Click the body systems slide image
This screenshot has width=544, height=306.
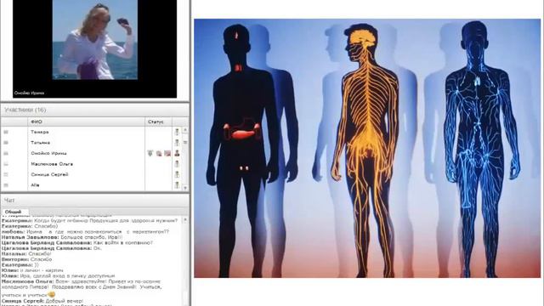[367, 148]
